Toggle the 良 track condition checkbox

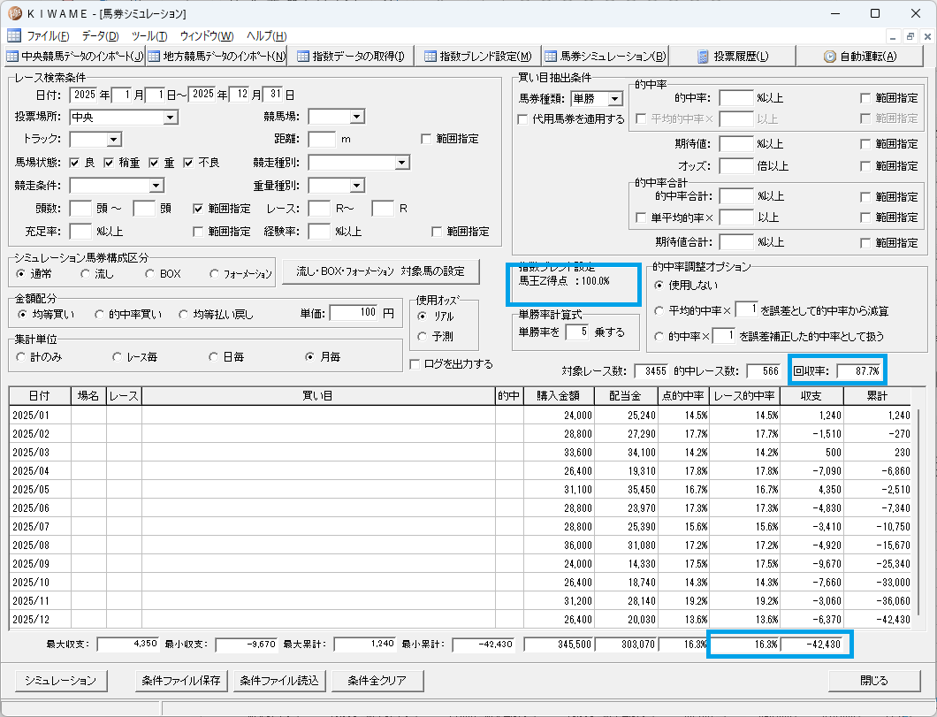[x=75, y=163]
